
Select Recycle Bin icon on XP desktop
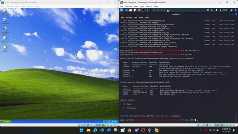(5, 39)
